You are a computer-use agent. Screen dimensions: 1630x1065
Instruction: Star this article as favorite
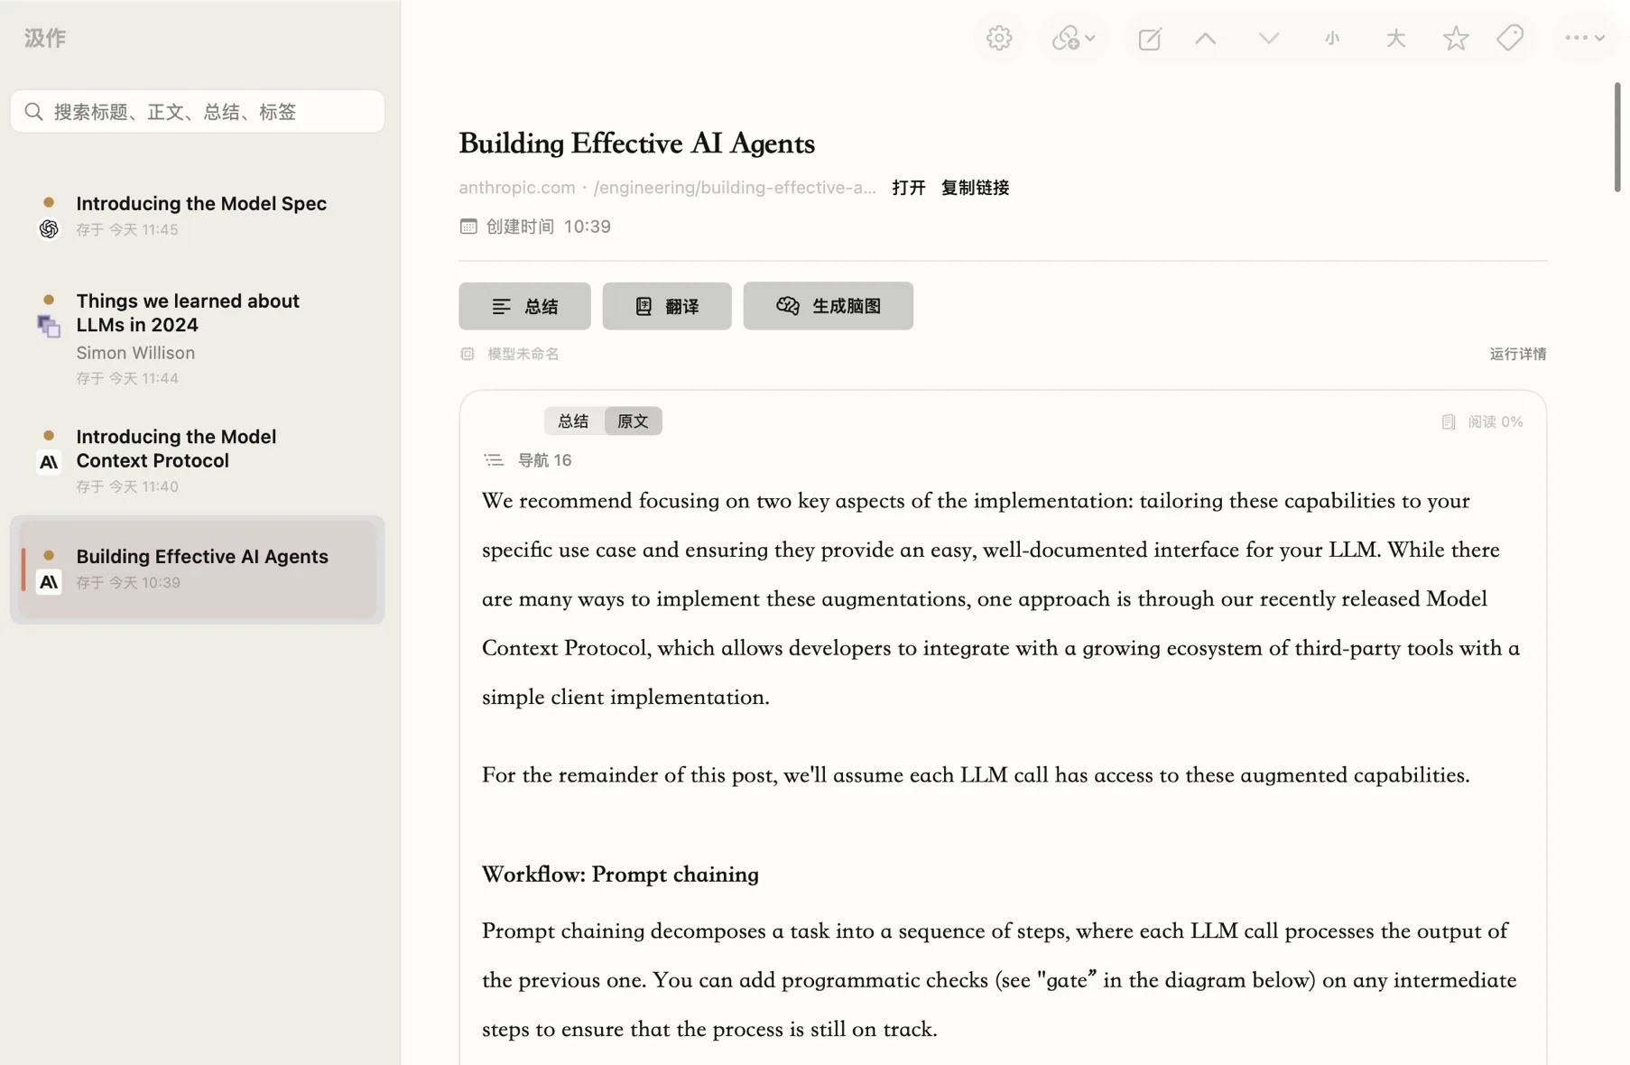pos(1455,38)
